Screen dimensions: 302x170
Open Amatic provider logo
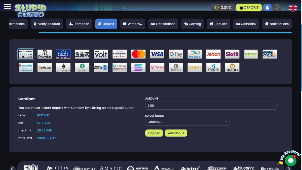111,168
